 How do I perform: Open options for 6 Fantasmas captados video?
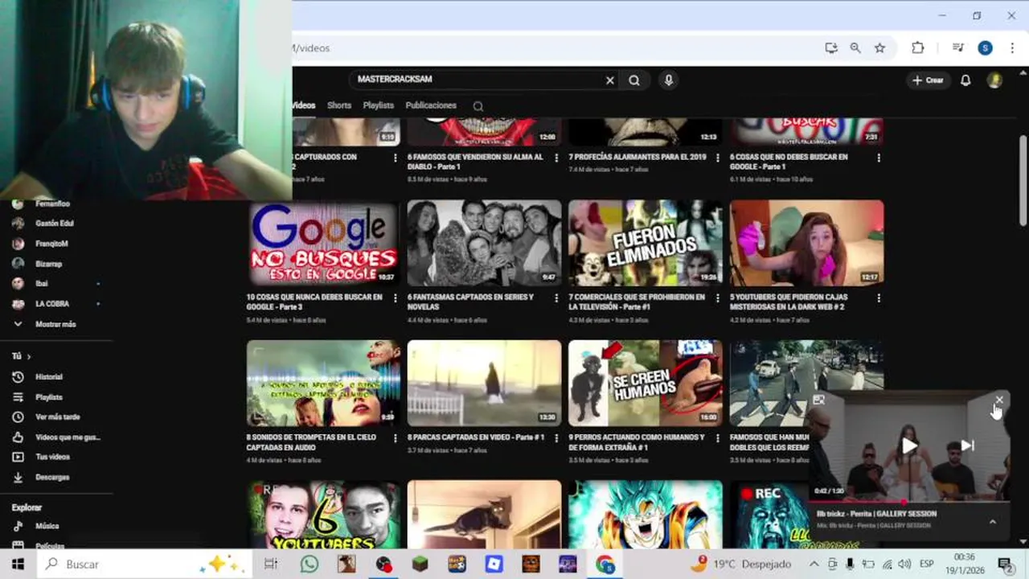click(x=555, y=298)
